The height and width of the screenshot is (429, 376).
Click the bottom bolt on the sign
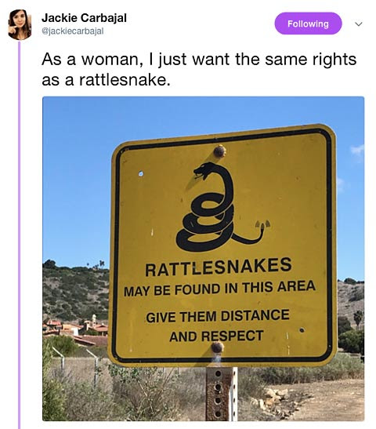click(217, 347)
